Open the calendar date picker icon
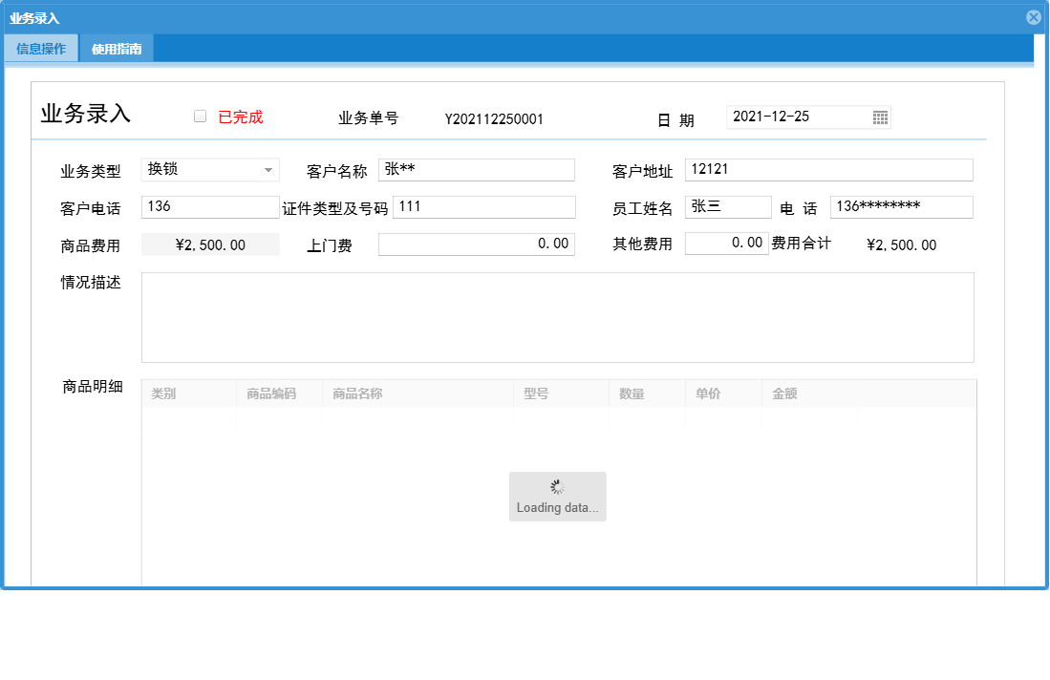The image size is (1050, 680). 880,117
